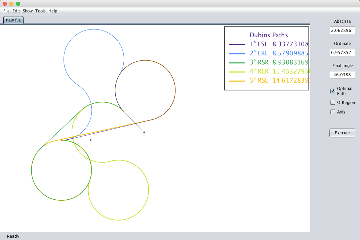This screenshot has height=240, width=360.
Task: Click the green RSR legend line swatch
Action: click(x=237, y=62)
